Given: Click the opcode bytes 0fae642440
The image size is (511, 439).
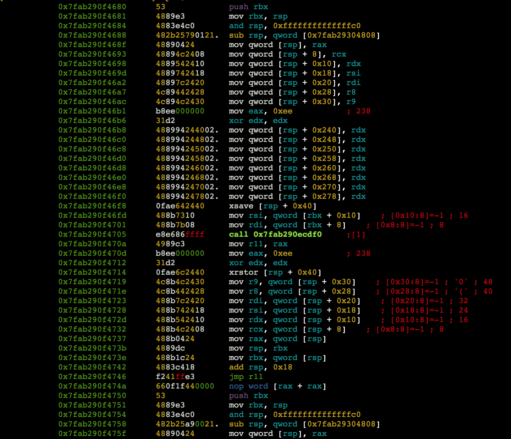Looking at the screenshot, I should [180, 206].
